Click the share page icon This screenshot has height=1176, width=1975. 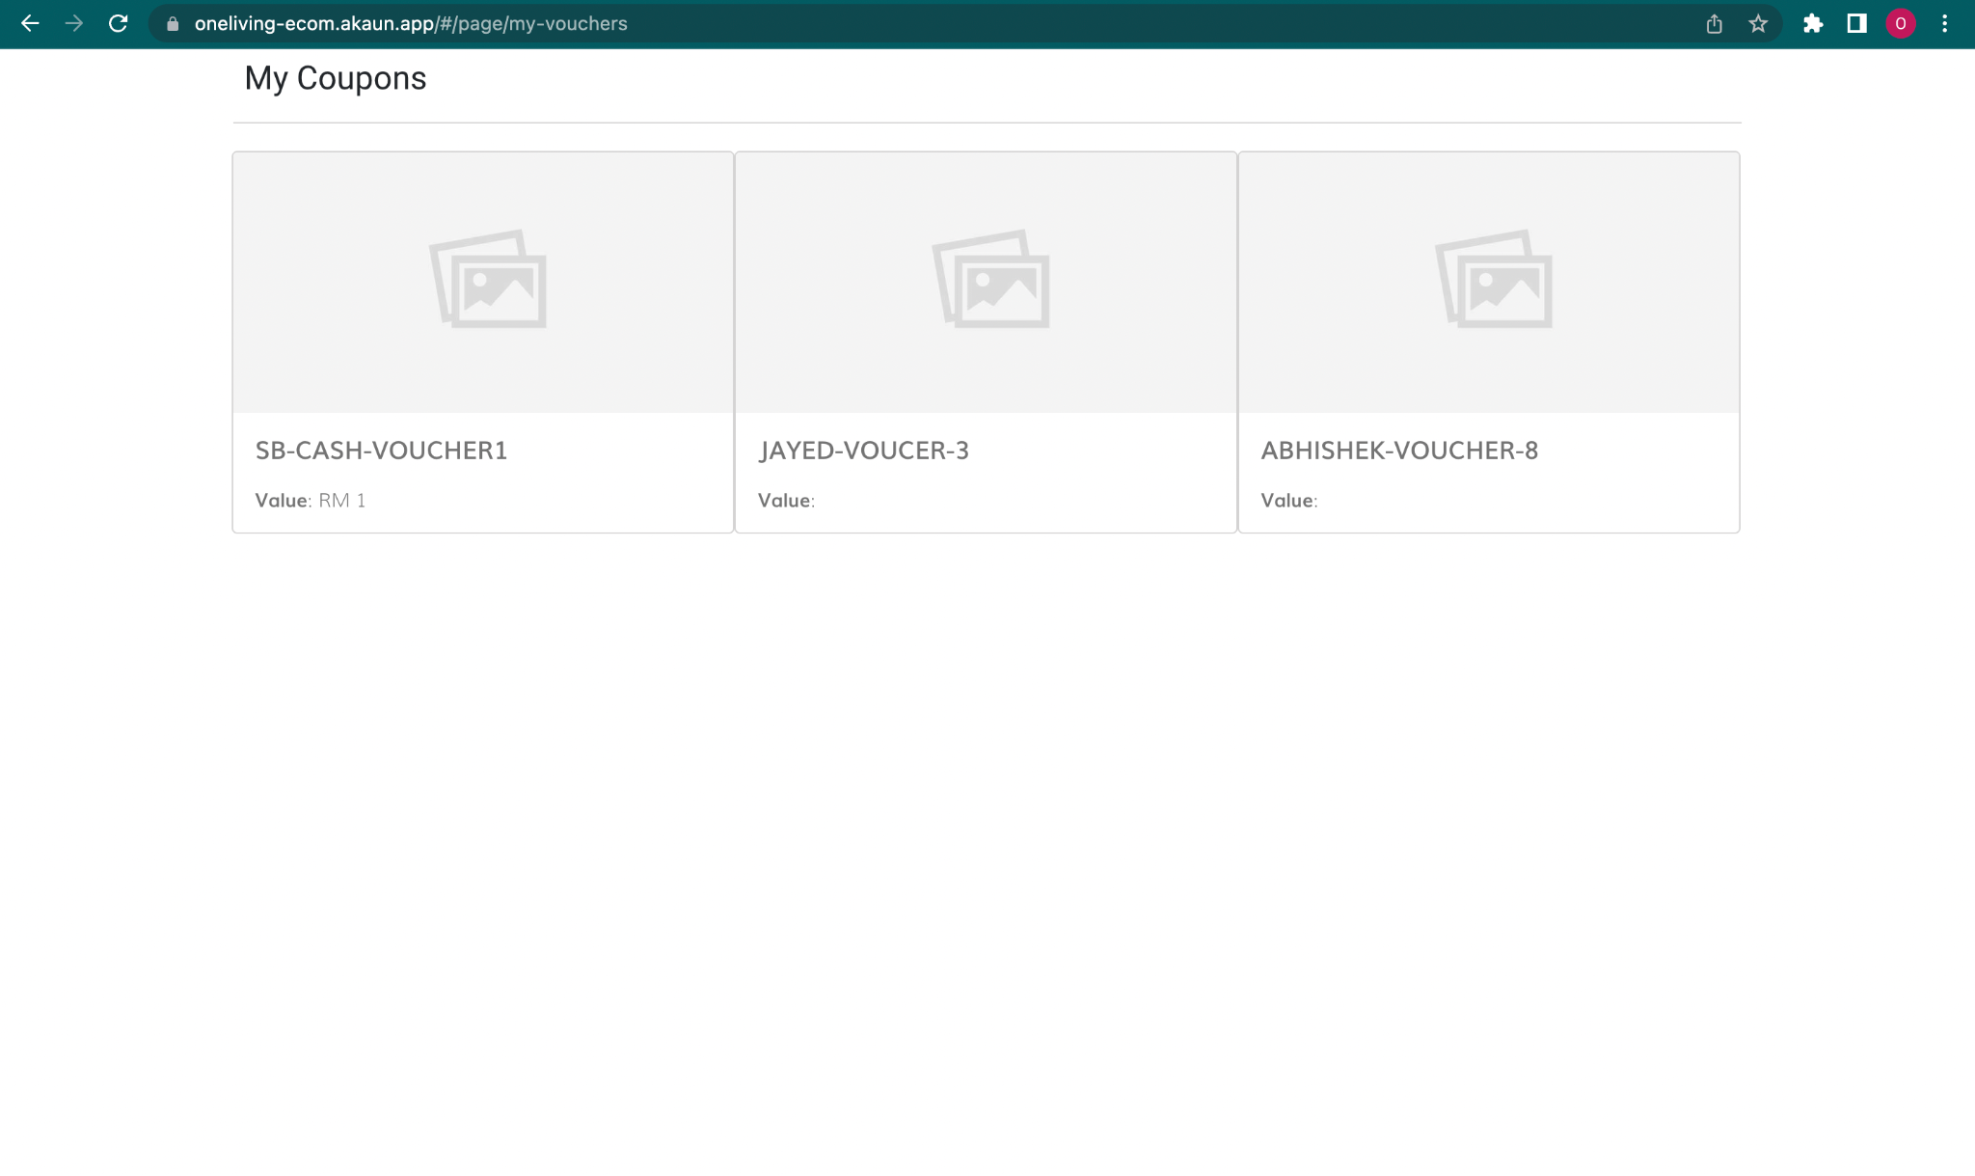(1714, 24)
